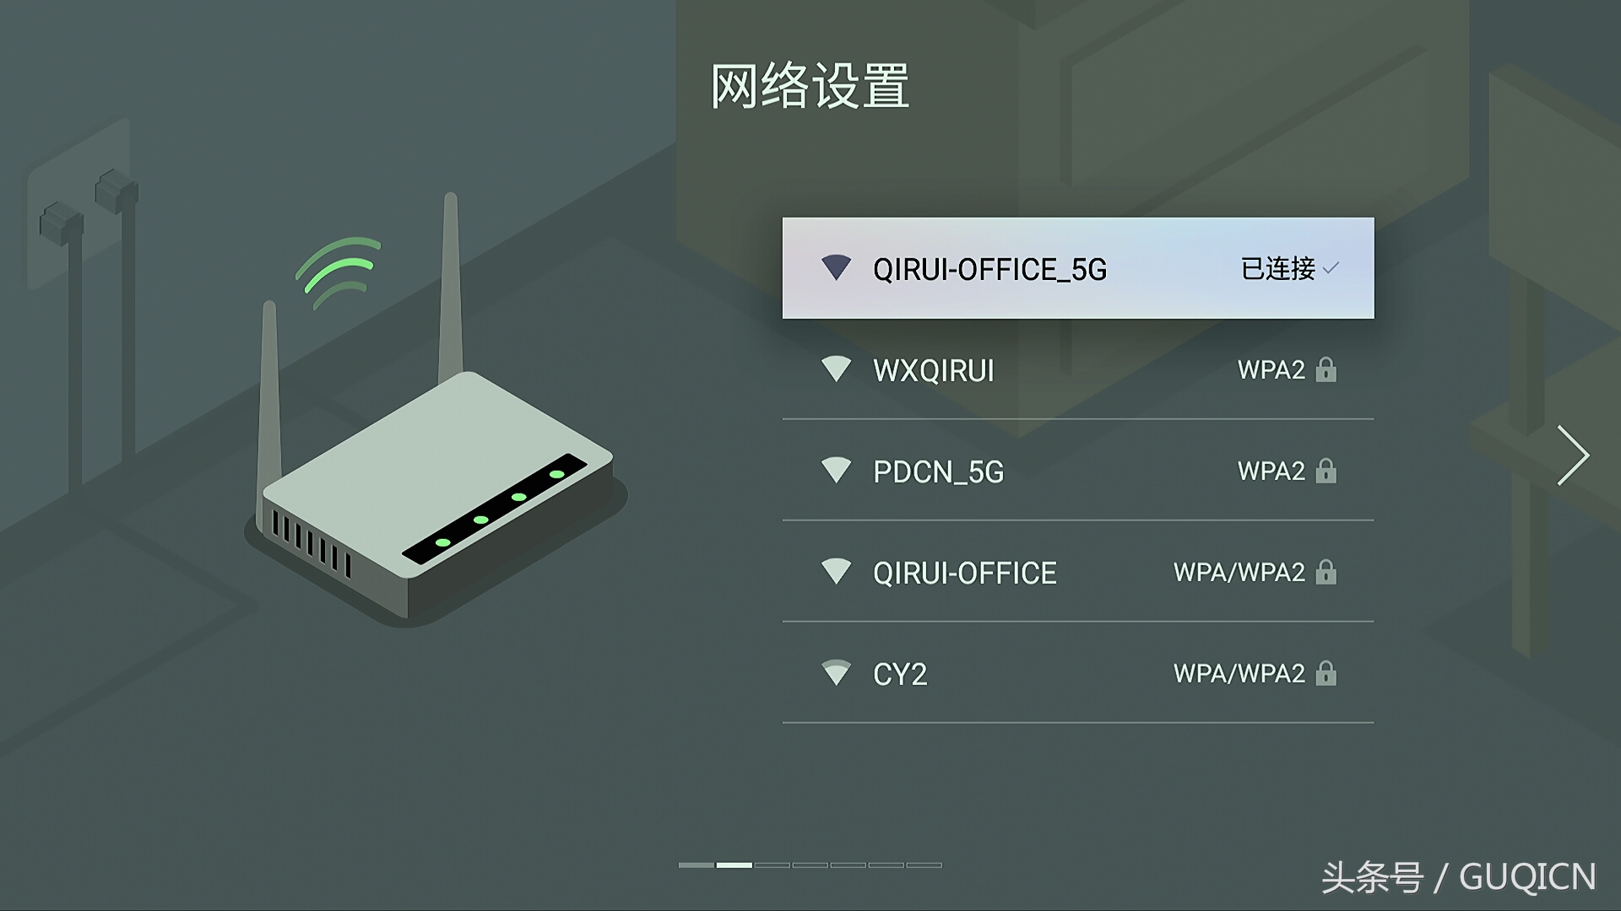Click the lock icon on the CY2 row
The image size is (1621, 911).
tap(1326, 672)
